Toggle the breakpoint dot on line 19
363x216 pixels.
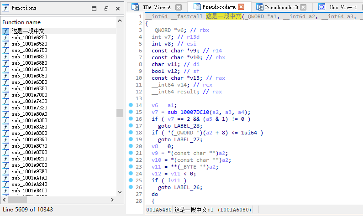point(131,139)
